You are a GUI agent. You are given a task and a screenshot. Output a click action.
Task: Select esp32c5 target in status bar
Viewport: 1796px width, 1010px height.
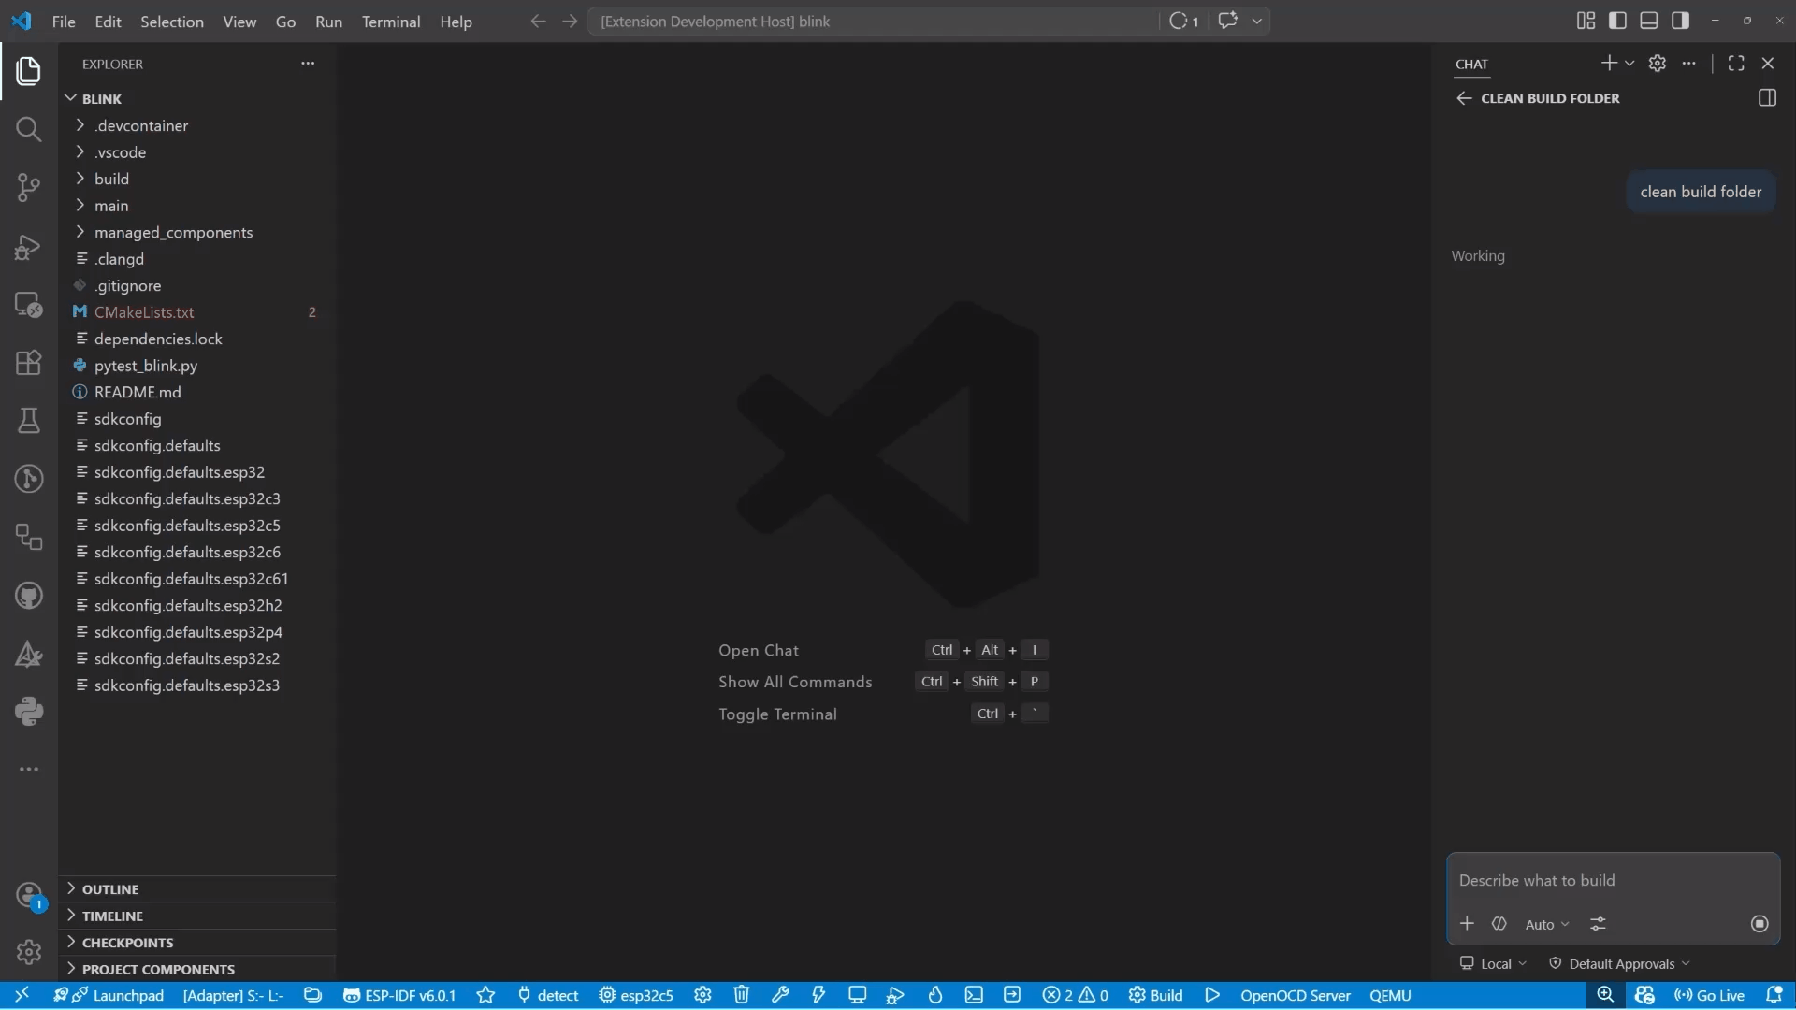tap(636, 995)
